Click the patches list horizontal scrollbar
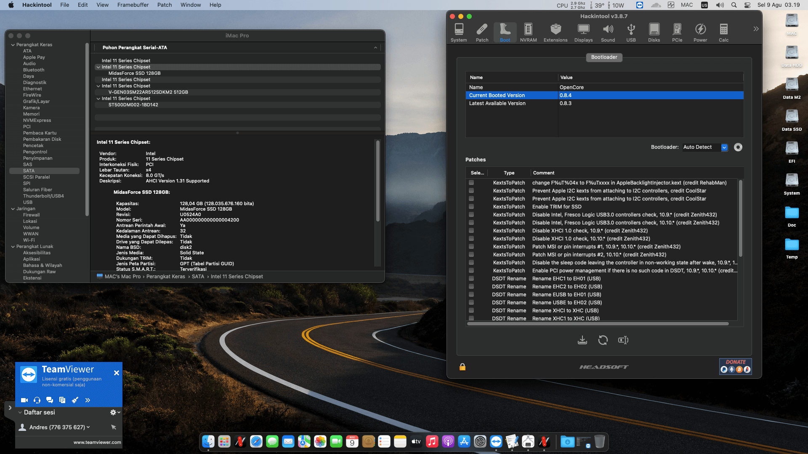Image resolution: width=808 pixels, height=454 pixels. coord(598,324)
